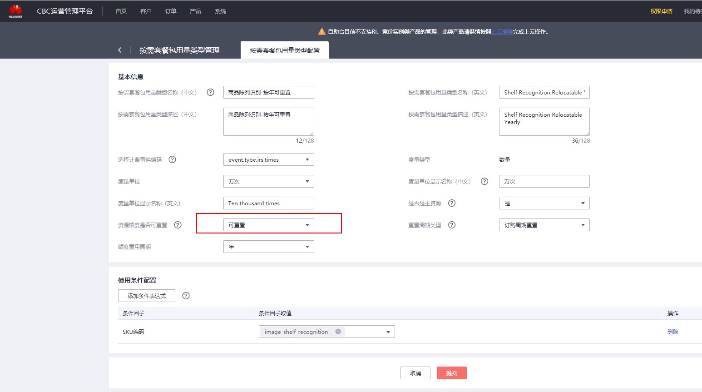Click the 使用条件配置 section heading
Image resolution: width=702 pixels, height=392 pixels.
pyautogui.click(x=137, y=280)
